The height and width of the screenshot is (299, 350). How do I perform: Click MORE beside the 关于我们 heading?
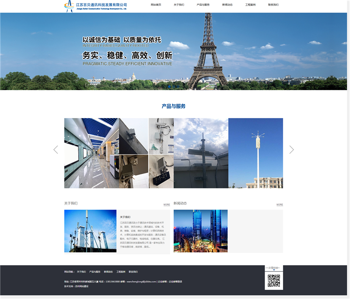[x=167, y=205]
